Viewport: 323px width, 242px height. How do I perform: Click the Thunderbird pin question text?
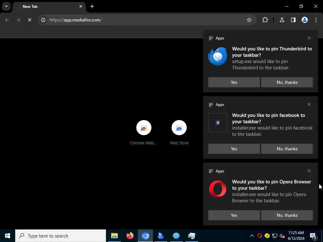click(x=272, y=52)
